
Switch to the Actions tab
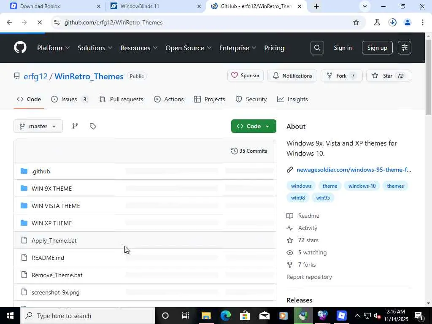(x=169, y=99)
